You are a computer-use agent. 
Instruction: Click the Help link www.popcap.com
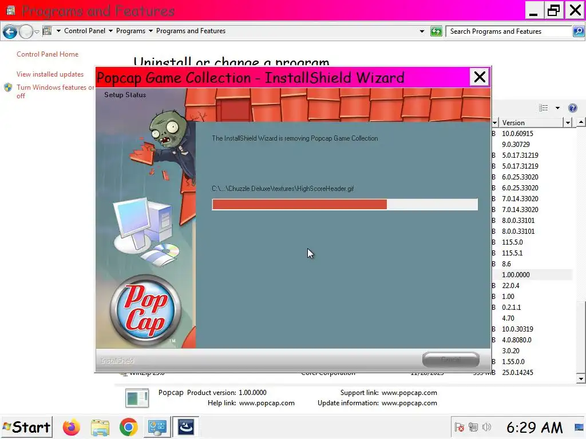(267, 403)
